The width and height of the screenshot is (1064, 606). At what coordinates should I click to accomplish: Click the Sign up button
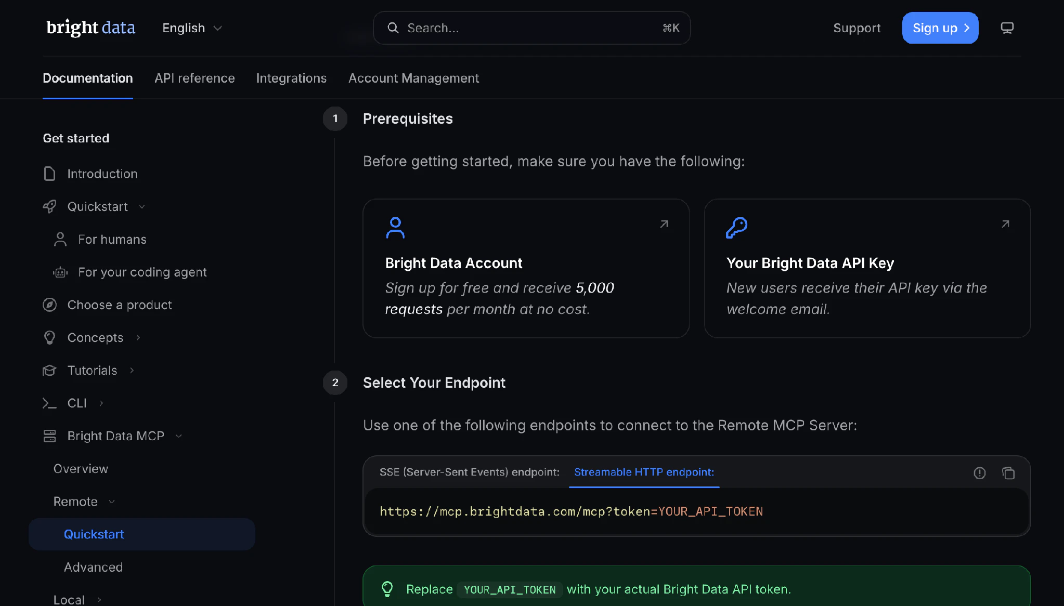[940, 28]
